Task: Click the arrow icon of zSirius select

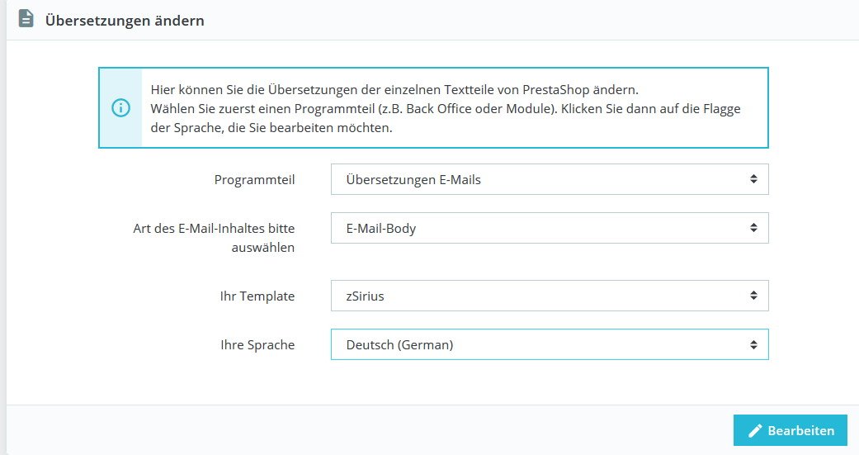Action: tap(753, 296)
